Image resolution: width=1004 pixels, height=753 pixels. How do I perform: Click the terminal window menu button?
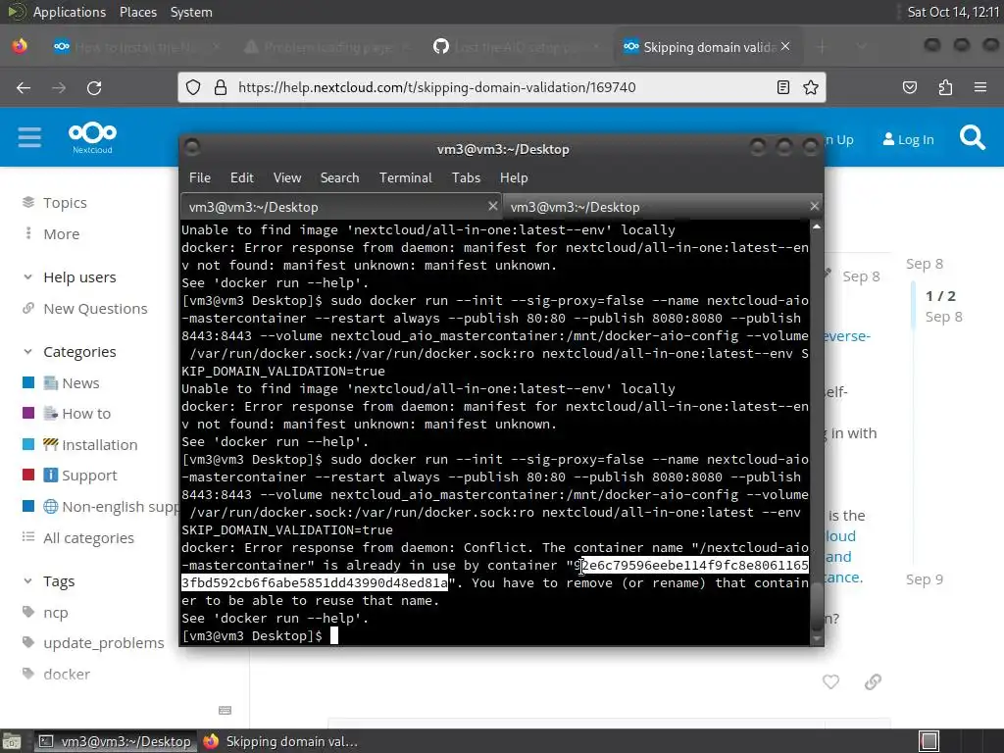coord(192,148)
